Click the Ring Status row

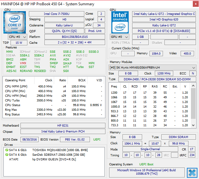(53, 114)
